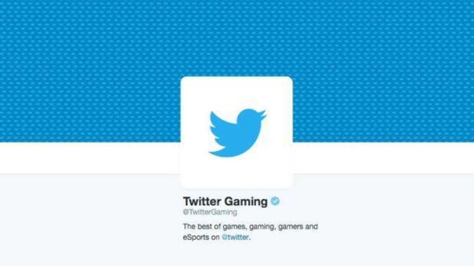Click the white bar right of the avatar
This screenshot has height=266, width=474.
tap(383, 158)
